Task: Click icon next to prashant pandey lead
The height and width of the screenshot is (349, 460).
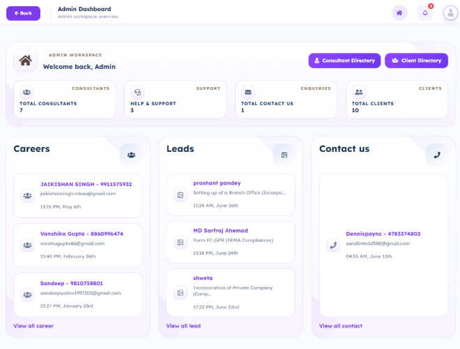Action: tap(180, 195)
